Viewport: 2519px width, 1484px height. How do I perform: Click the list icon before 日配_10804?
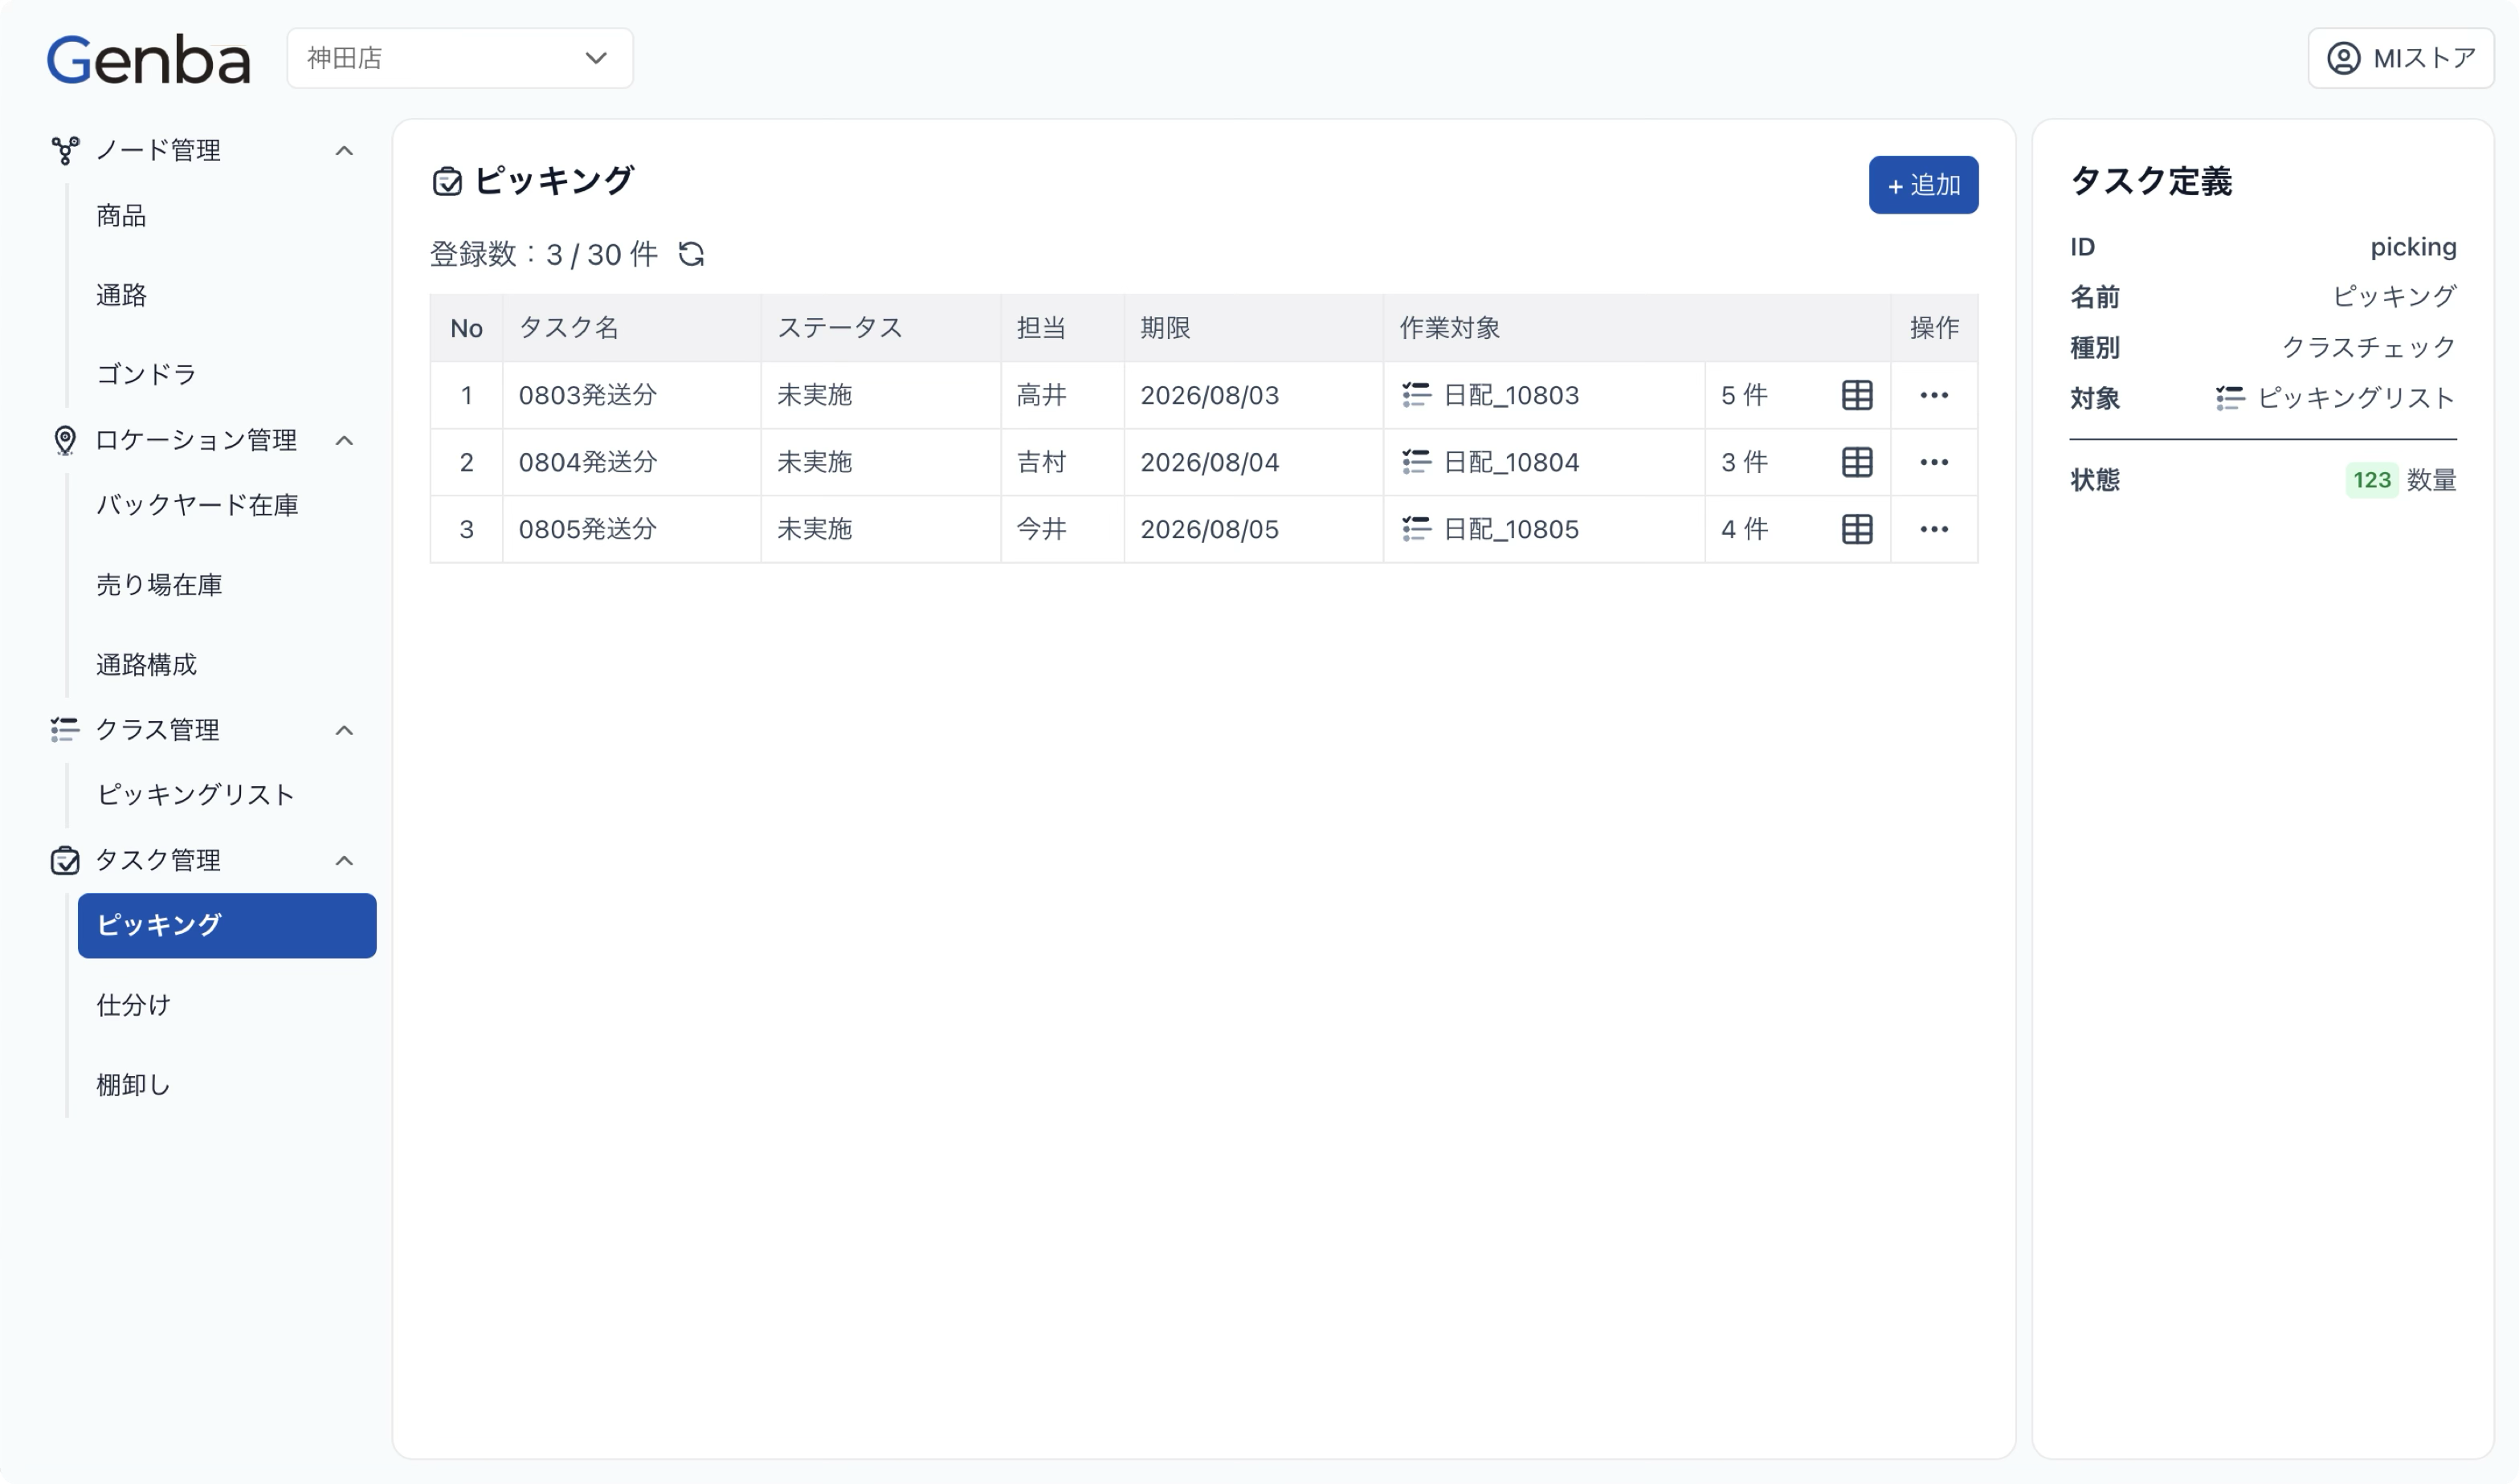click(x=1416, y=462)
